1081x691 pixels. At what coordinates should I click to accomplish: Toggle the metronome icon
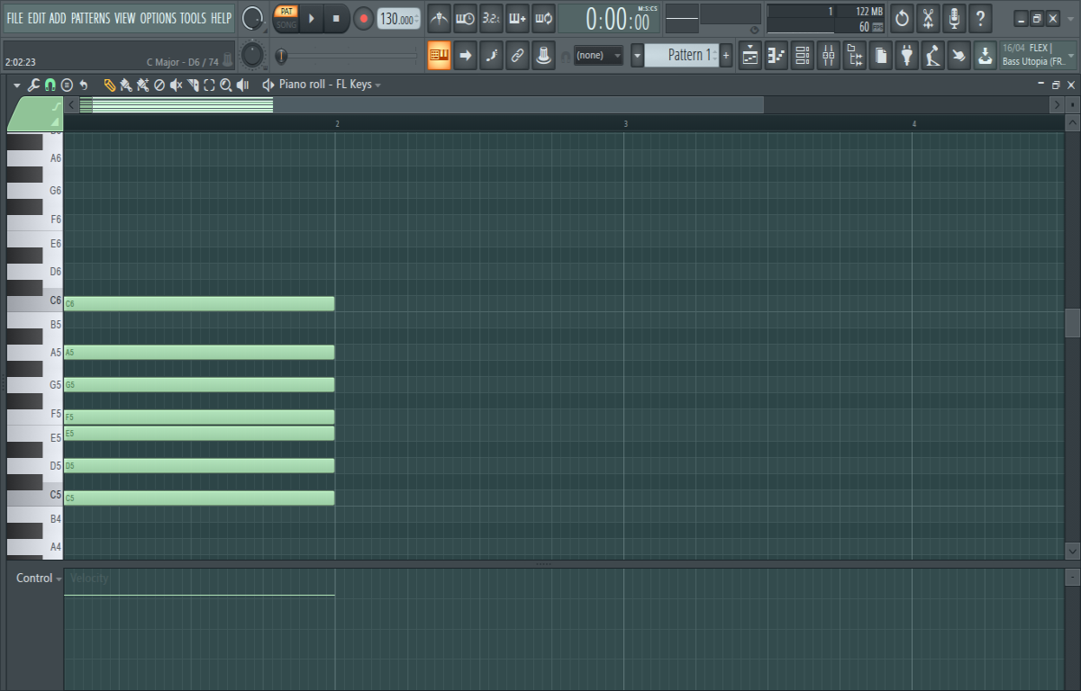(439, 18)
